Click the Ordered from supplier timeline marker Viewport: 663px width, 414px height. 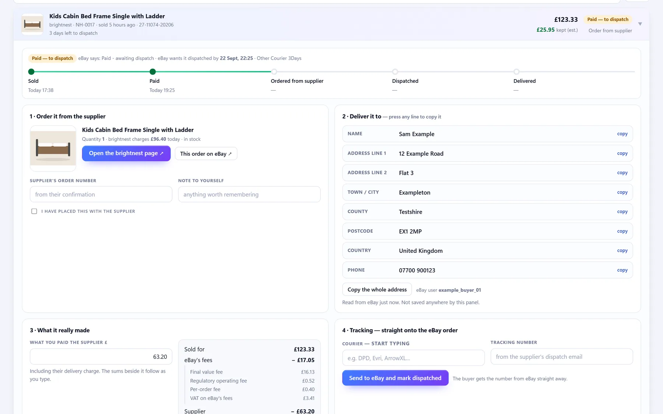[274, 72]
